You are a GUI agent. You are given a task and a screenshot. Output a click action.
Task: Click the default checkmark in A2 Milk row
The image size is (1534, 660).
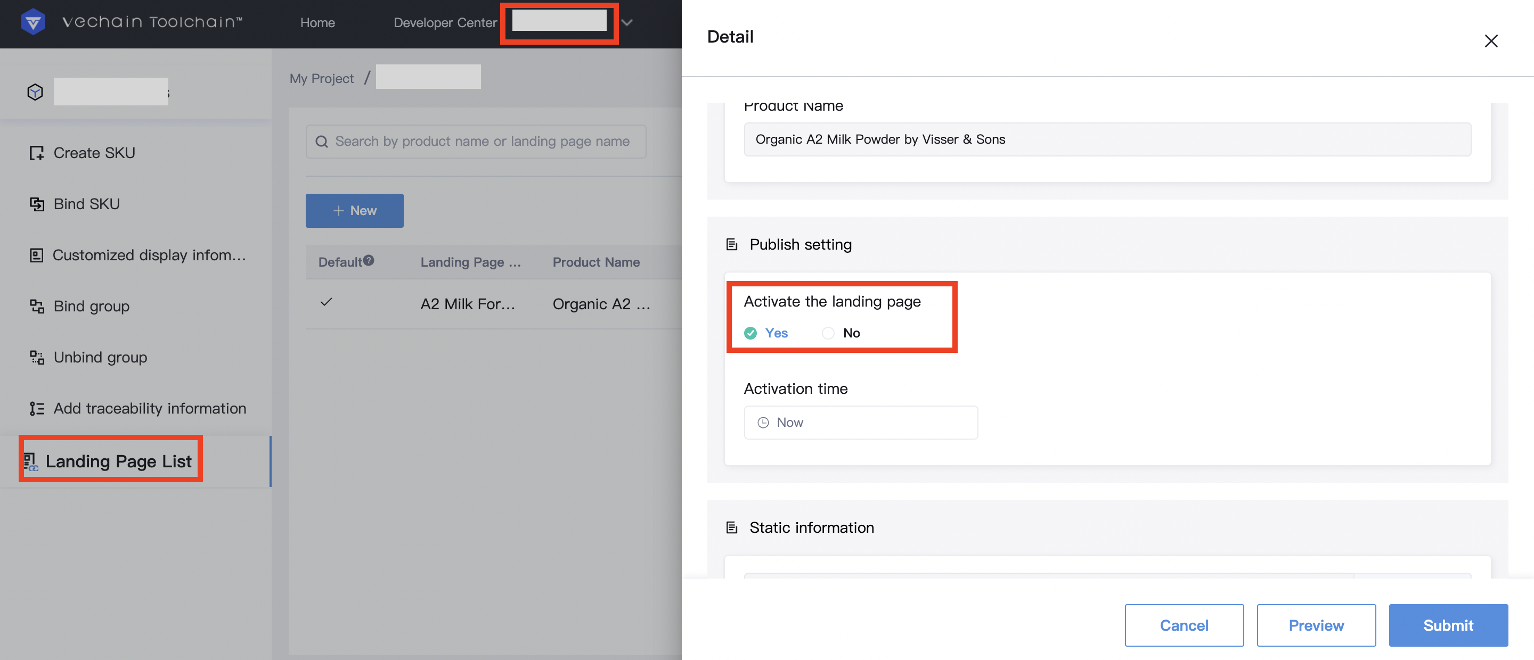coord(326,302)
